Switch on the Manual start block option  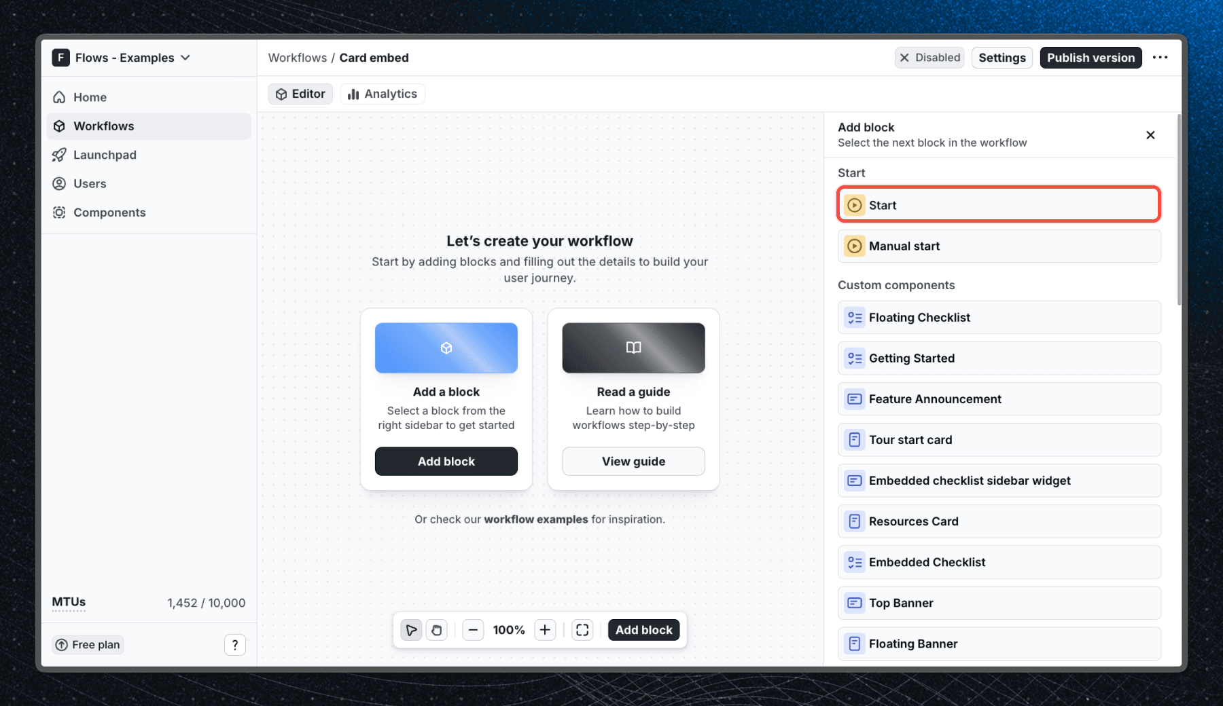click(x=998, y=246)
